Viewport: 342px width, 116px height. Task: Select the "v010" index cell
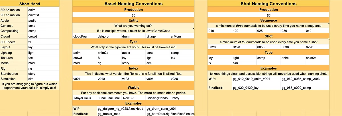[x=109, y=79]
